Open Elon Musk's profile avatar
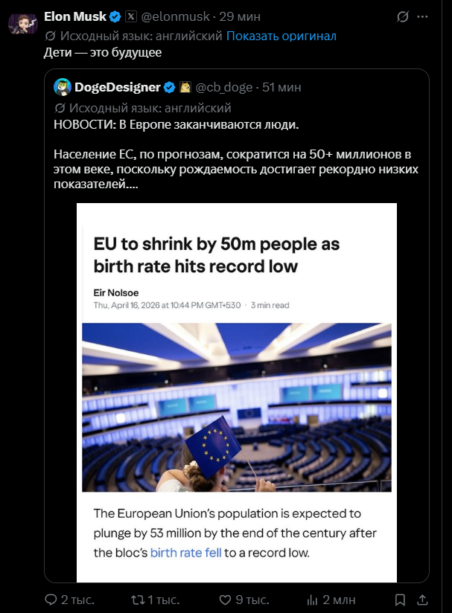The image size is (452, 613). coord(22,23)
